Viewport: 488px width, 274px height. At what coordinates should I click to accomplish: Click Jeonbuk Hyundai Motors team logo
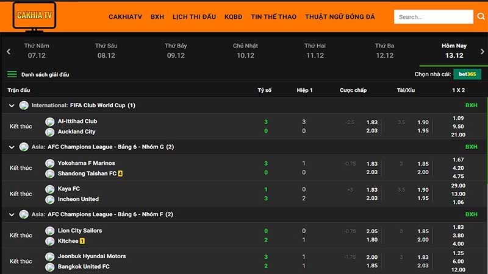pos(50,256)
